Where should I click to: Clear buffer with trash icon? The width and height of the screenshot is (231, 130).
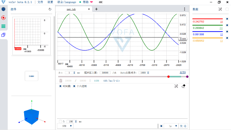[61, 81]
